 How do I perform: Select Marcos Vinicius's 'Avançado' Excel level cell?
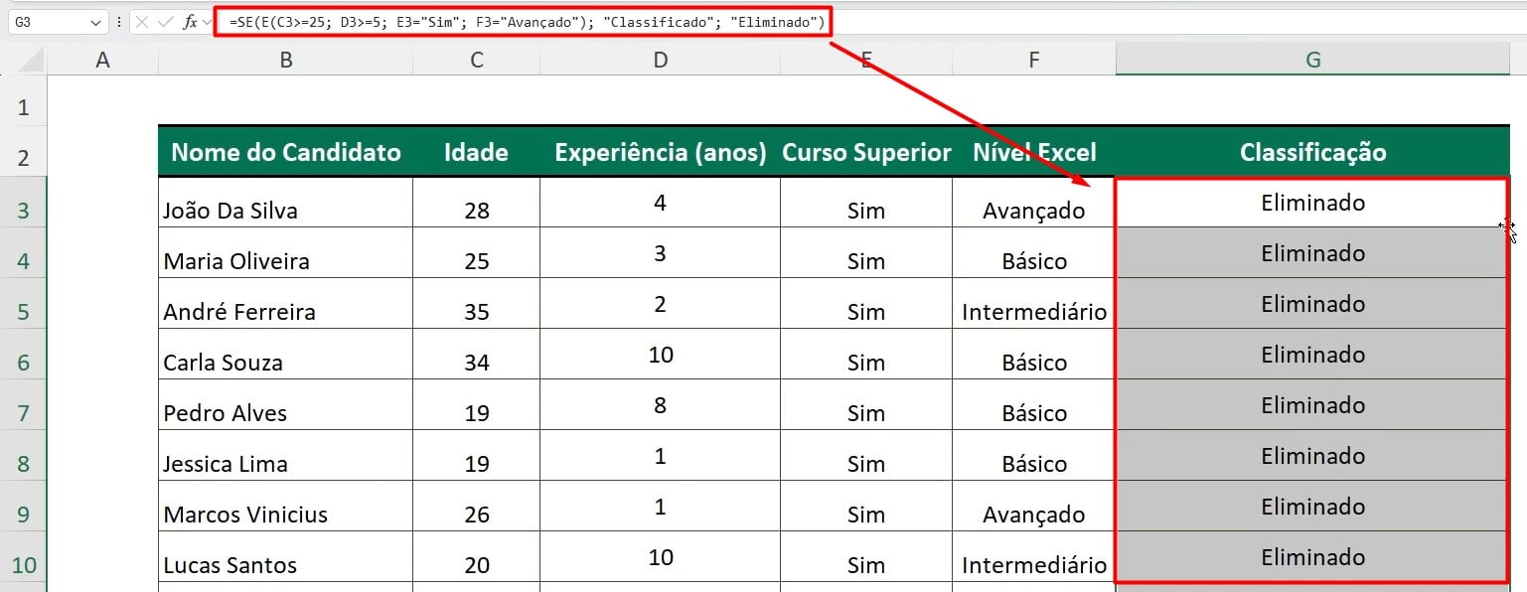click(1034, 507)
